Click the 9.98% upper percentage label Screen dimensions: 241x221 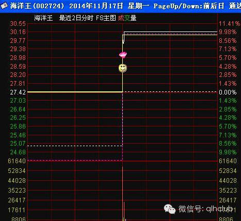pos(228,32)
